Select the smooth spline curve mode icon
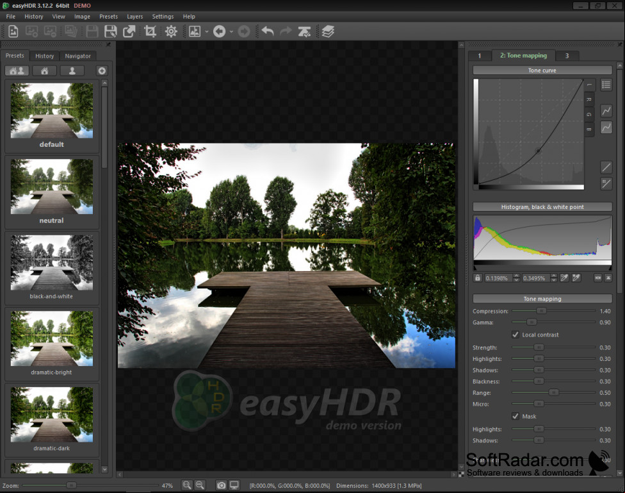The height and width of the screenshot is (493, 625). pos(606,128)
